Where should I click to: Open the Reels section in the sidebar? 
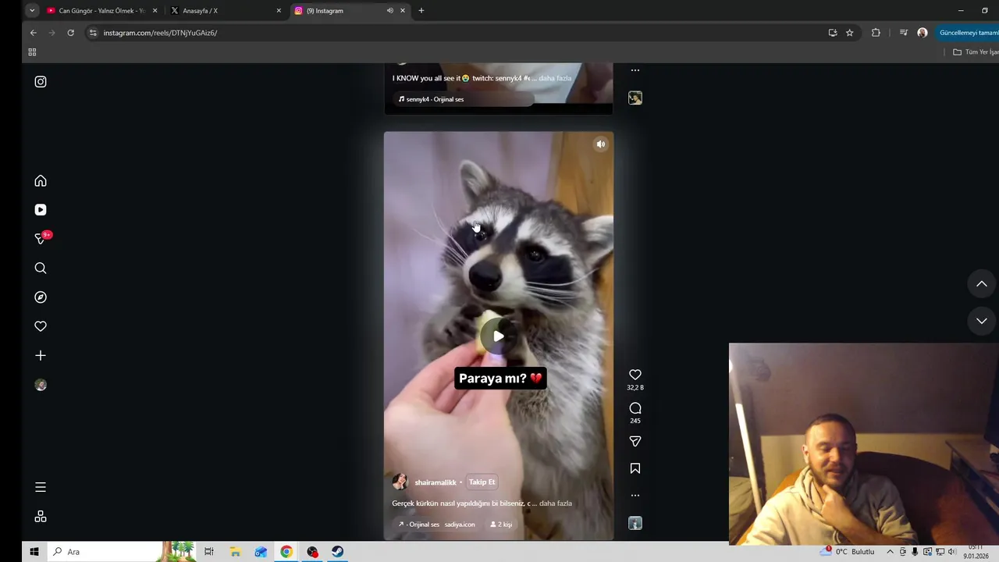pyautogui.click(x=41, y=210)
